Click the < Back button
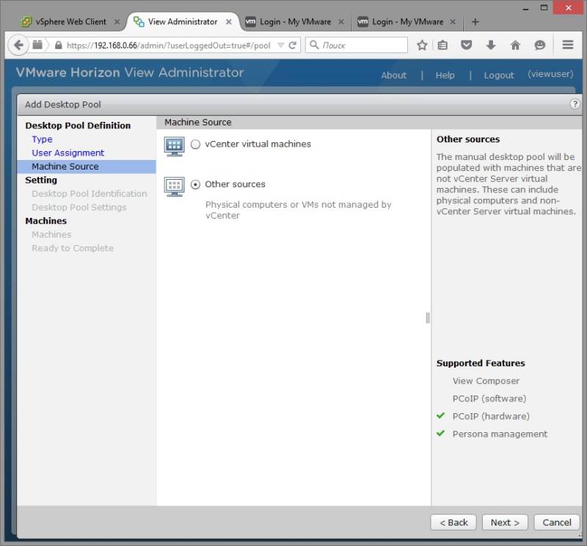The width and height of the screenshot is (587, 546). 453,522
